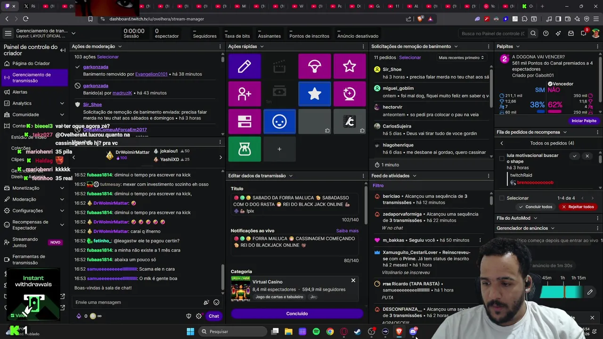
Task: Click the Concluído button
Action: coord(297,314)
